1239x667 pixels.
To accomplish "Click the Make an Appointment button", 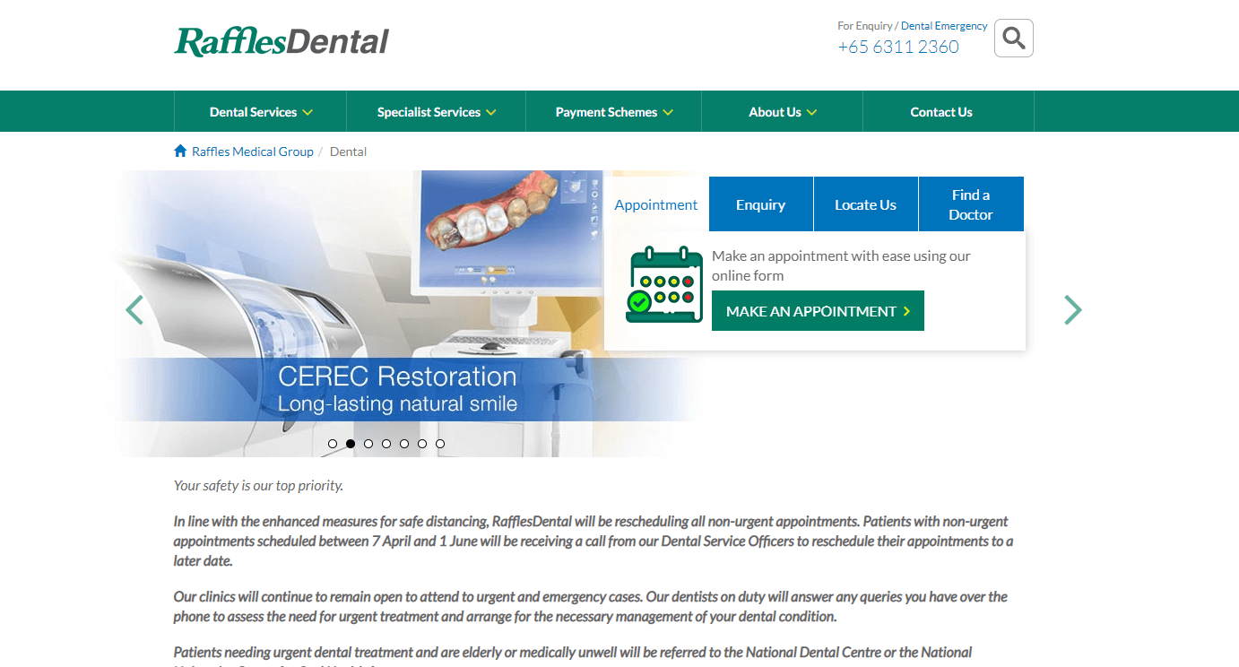I will pyautogui.click(x=818, y=311).
